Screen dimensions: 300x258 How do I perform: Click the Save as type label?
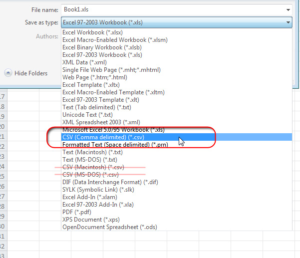(x=41, y=22)
